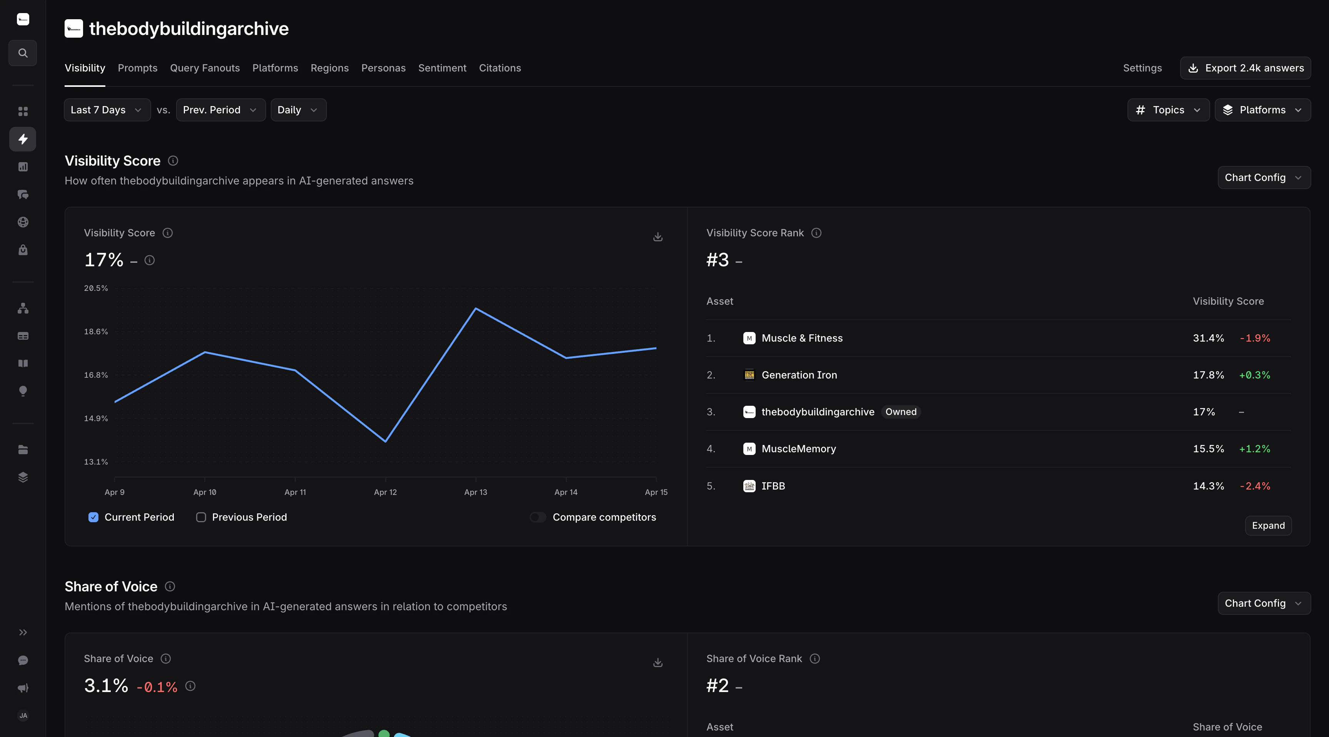Open the Platforms filter dropdown with layers icon

coord(1262,110)
